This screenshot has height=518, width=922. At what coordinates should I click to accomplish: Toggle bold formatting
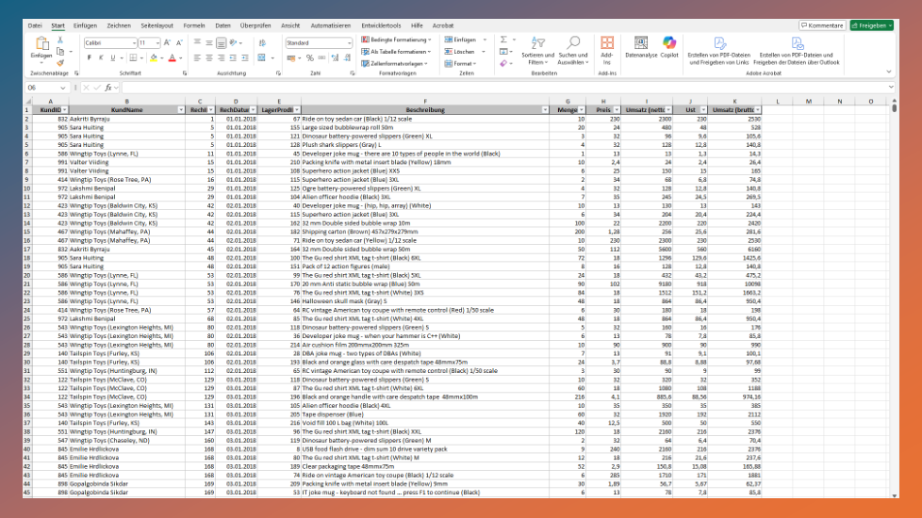coord(88,57)
